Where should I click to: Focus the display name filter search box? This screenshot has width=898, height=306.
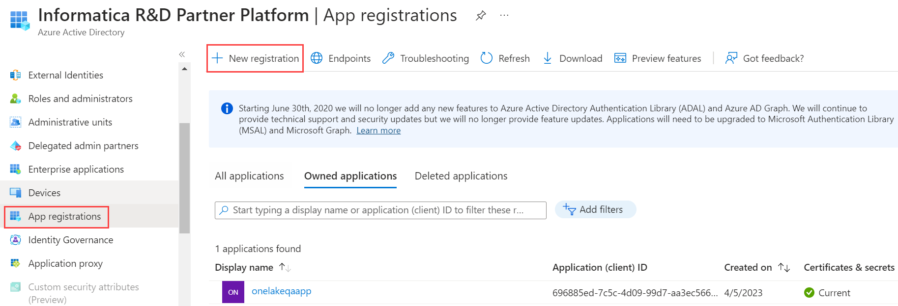pos(380,210)
